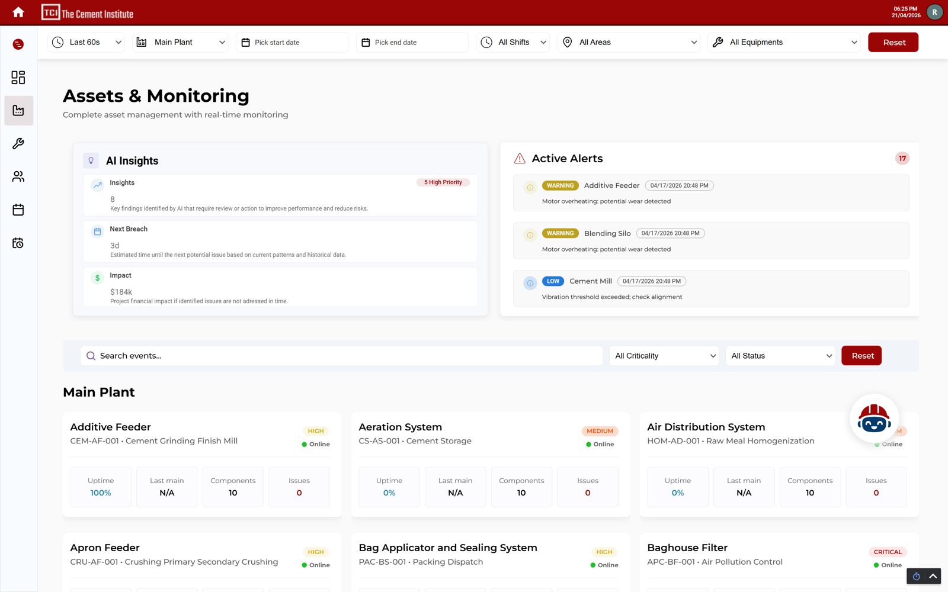Click Additive Feeder uptime 100% value
The image size is (948, 592).
pyautogui.click(x=101, y=493)
